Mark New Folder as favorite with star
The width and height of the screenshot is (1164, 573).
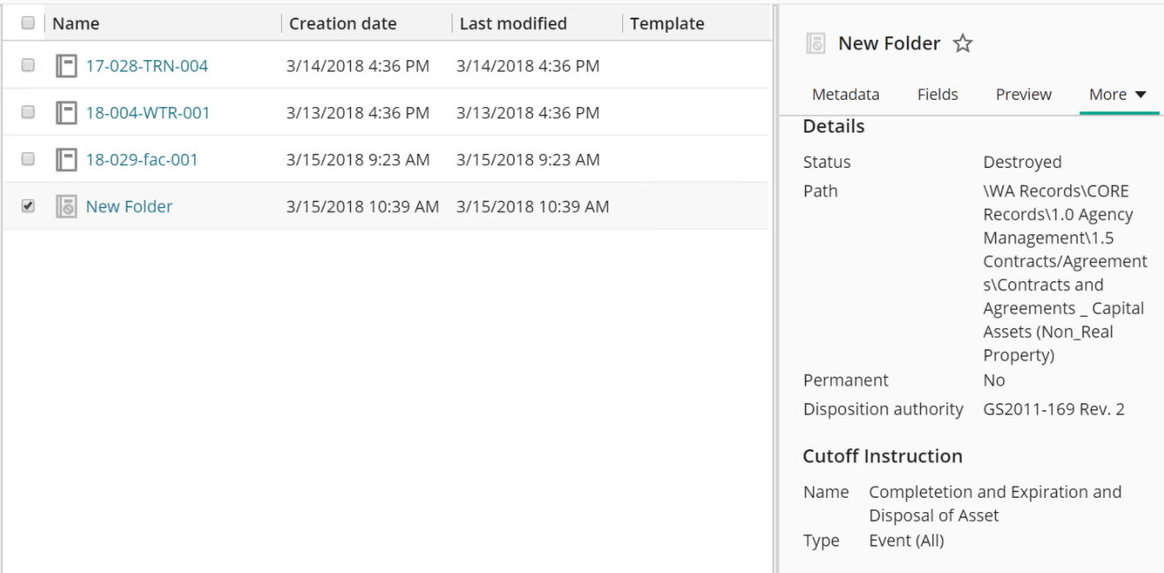[x=962, y=44]
